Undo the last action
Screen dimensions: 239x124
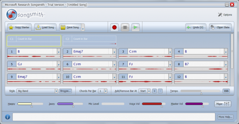(196, 27)
